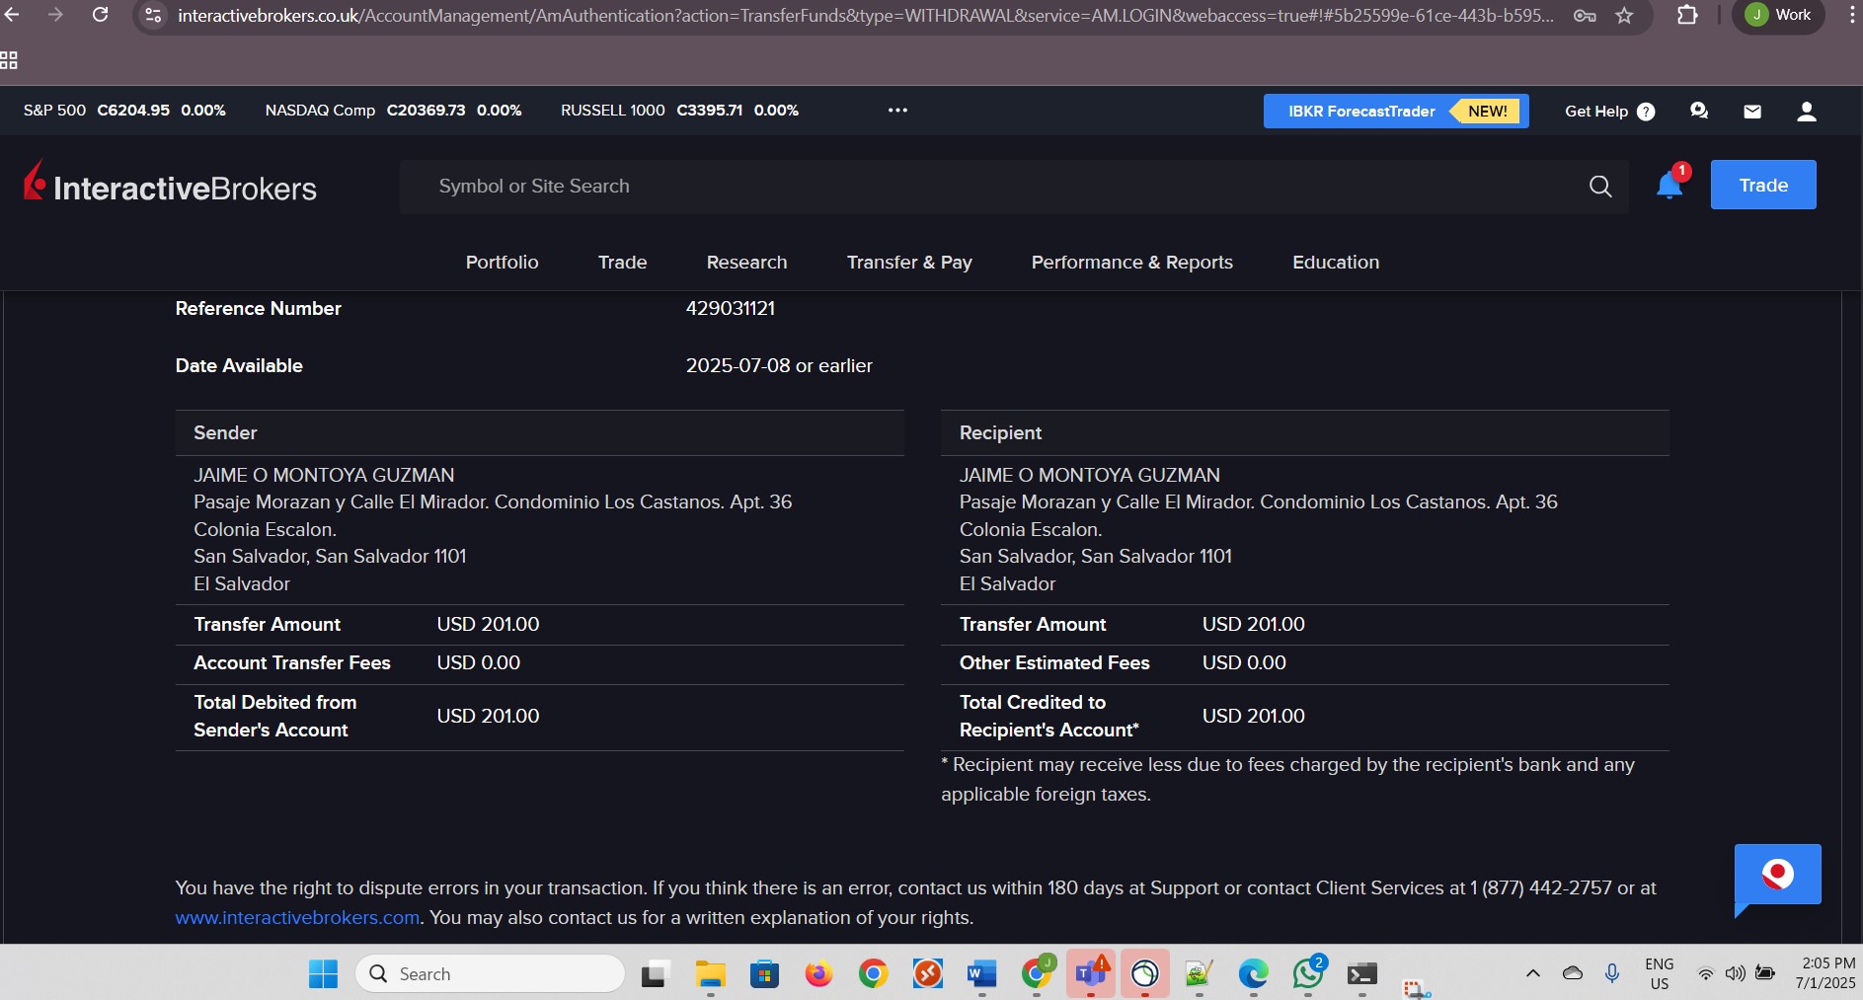
Task: Open the Education menu
Action: (1336, 262)
